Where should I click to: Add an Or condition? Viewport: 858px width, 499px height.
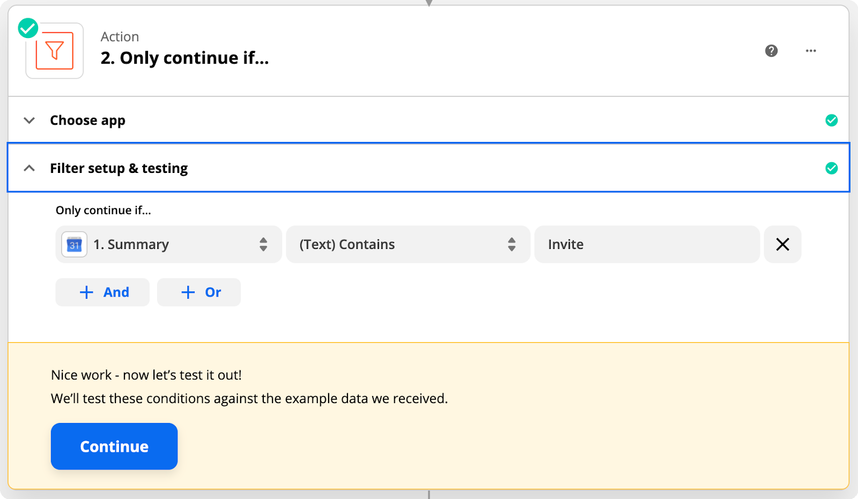(x=199, y=292)
